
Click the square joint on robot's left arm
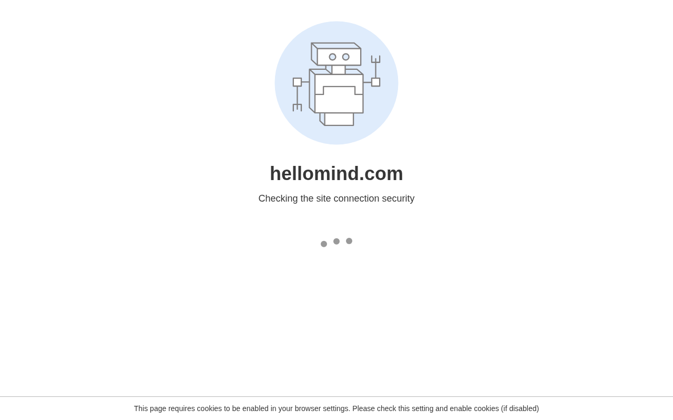297,82
